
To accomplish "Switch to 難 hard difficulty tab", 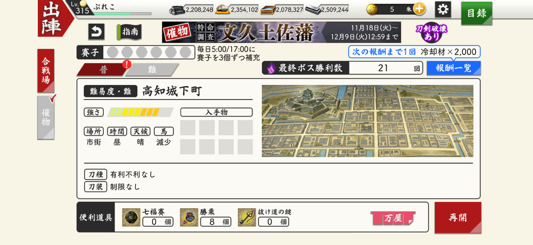I will pyautogui.click(x=152, y=69).
